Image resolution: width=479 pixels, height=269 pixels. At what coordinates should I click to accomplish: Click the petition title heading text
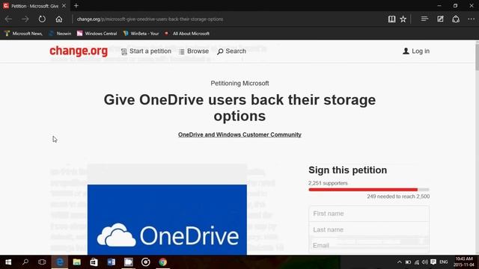(239, 108)
